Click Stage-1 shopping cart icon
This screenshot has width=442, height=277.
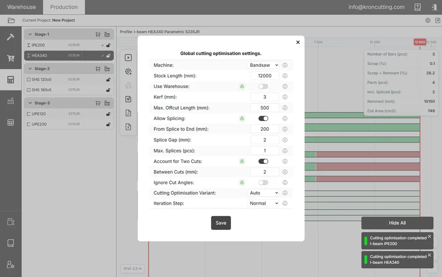click(98, 34)
